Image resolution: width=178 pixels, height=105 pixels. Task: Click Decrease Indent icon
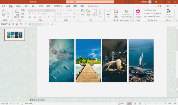pyautogui.click(x=58, y=13)
